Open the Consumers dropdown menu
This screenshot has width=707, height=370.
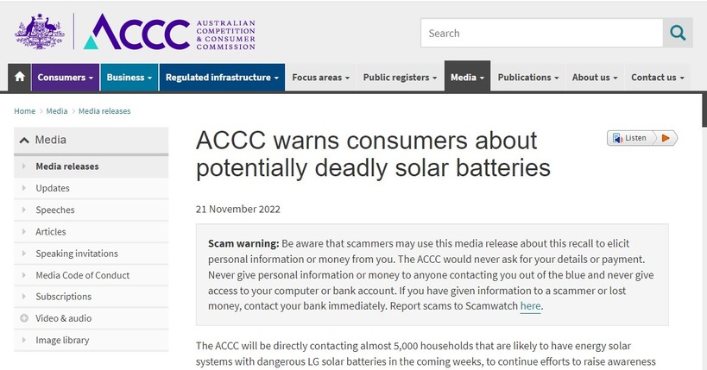[66, 77]
